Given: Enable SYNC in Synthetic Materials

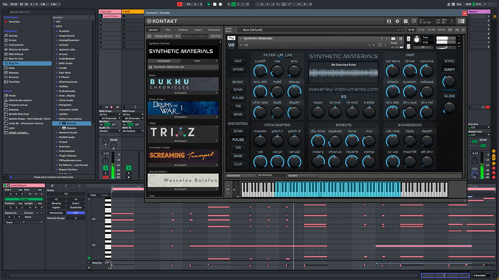Looking at the screenshot, I should click(x=449, y=61).
